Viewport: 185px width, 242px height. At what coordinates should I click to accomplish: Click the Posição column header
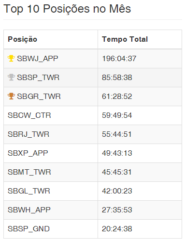(x=23, y=39)
